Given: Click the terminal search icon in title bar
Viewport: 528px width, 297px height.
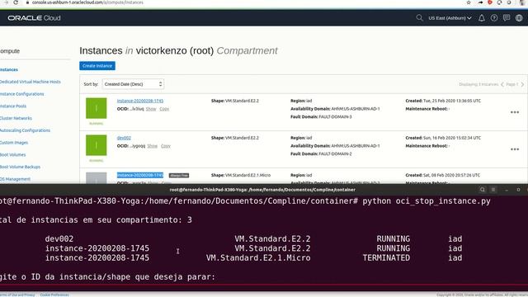Looking at the screenshot, I should pyautogui.click(x=483, y=190).
